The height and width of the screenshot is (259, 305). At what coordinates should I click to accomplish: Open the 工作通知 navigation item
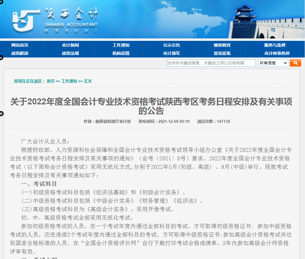click(x=121, y=45)
